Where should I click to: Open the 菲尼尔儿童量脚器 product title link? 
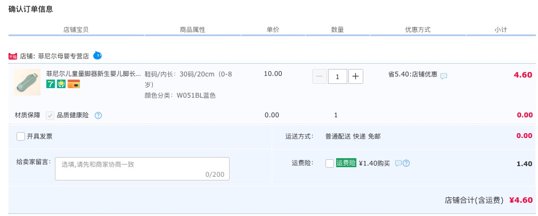pyautogui.click(x=93, y=74)
